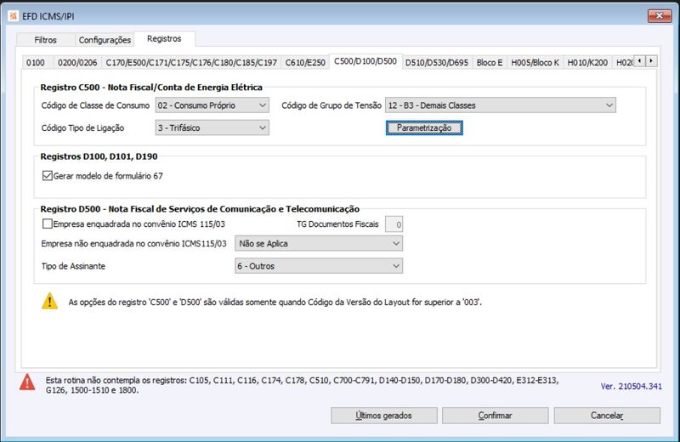
Task: Select the Registros tab
Action: [164, 38]
